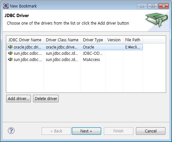
Task: Close the New Bookmark dialog
Action: (x=164, y=6)
